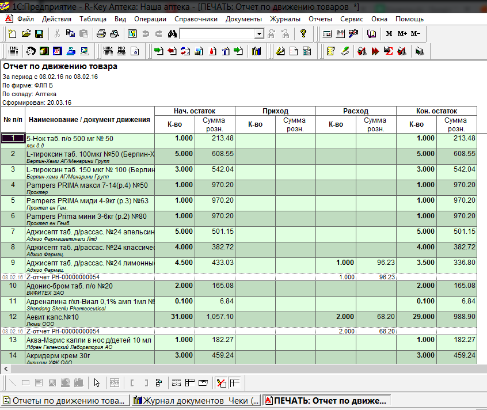The height and width of the screenshot is (410, 487).
Task: Click the copy icon in toolbar
Action: [70, 34]
